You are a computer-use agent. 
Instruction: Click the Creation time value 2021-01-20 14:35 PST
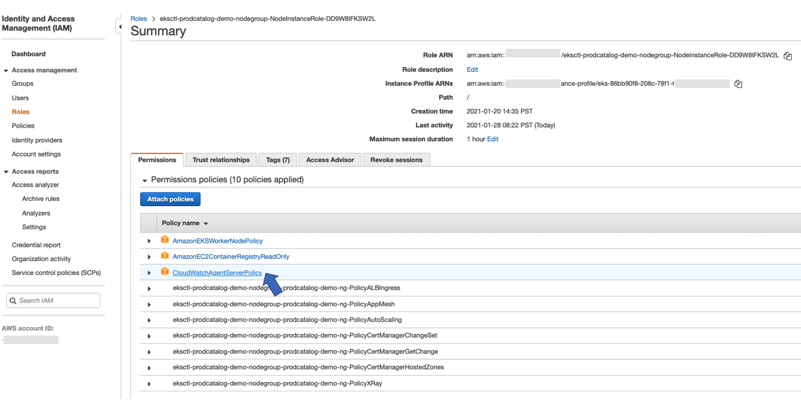500,112
